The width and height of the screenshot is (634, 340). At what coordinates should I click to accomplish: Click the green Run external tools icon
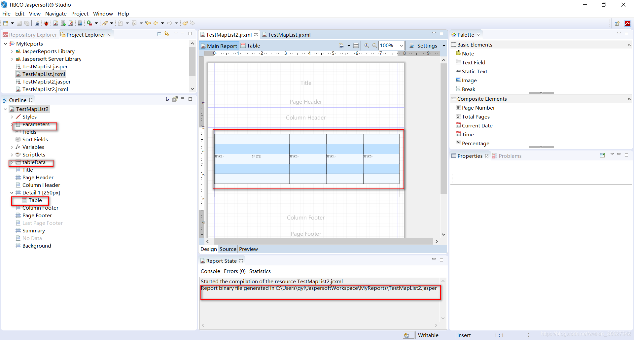89,23
